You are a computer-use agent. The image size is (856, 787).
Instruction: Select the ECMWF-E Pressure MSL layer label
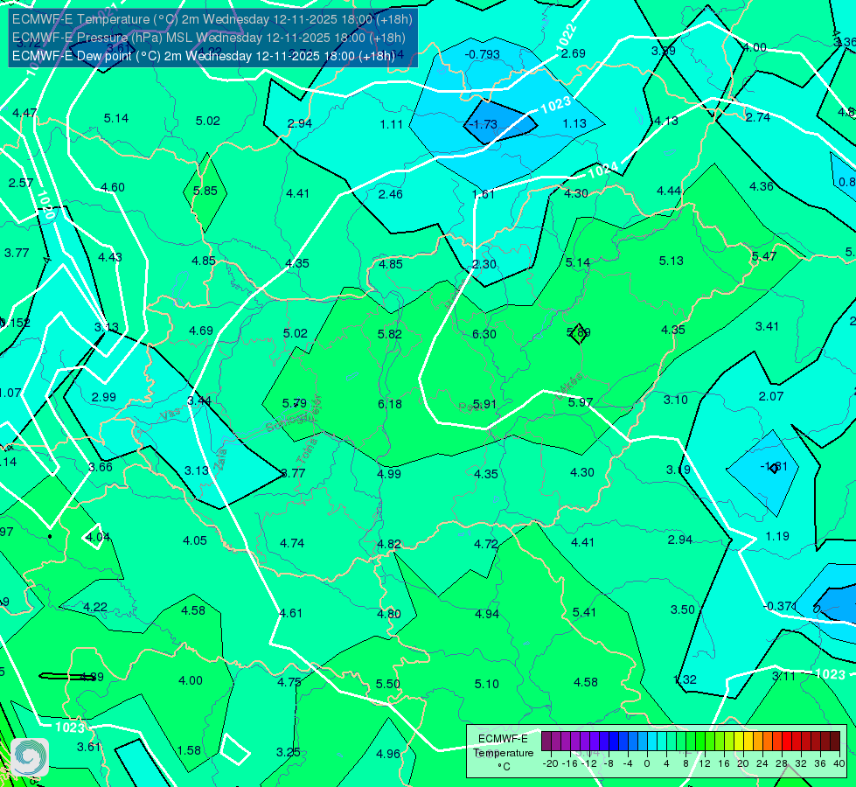coord(209,38)
